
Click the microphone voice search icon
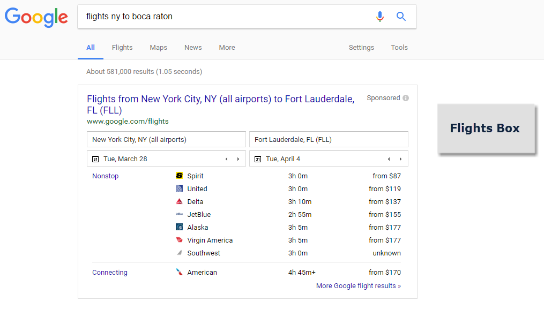[x=380, y=17]
